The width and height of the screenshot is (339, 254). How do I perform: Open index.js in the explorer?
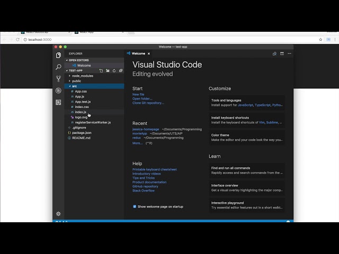[x=94, y=112]
